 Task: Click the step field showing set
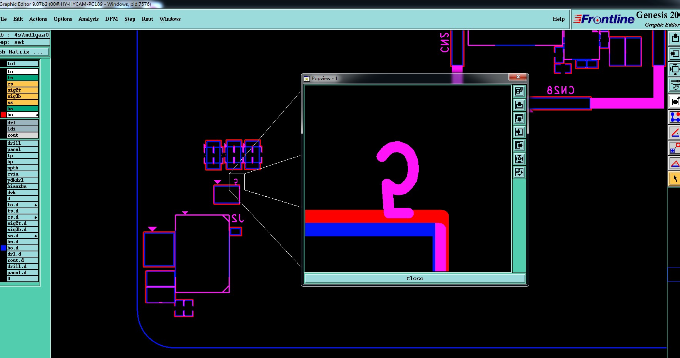pyautogui.click(x=25, y=42)
